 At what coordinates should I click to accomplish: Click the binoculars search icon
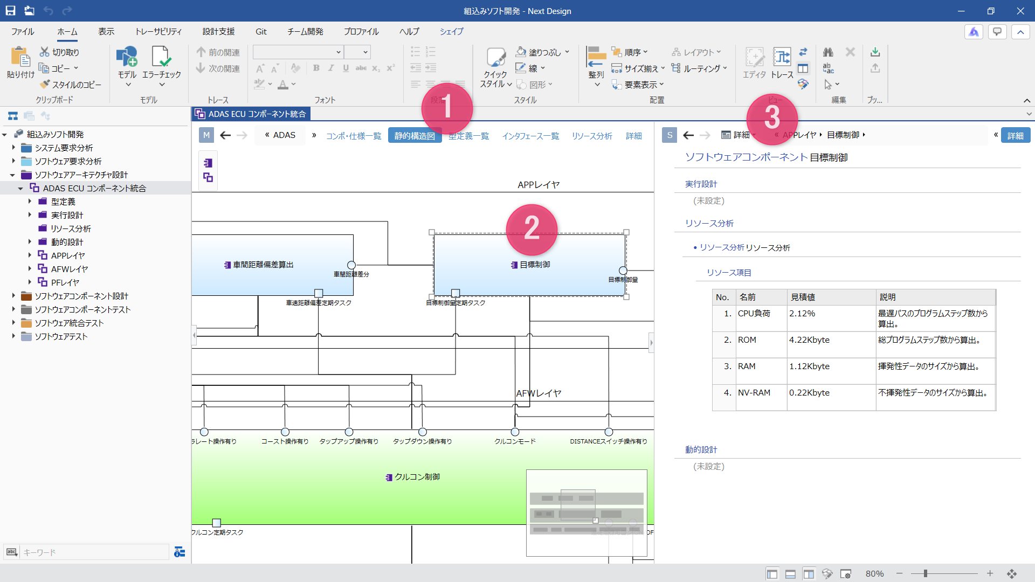(x=828, y=52)
